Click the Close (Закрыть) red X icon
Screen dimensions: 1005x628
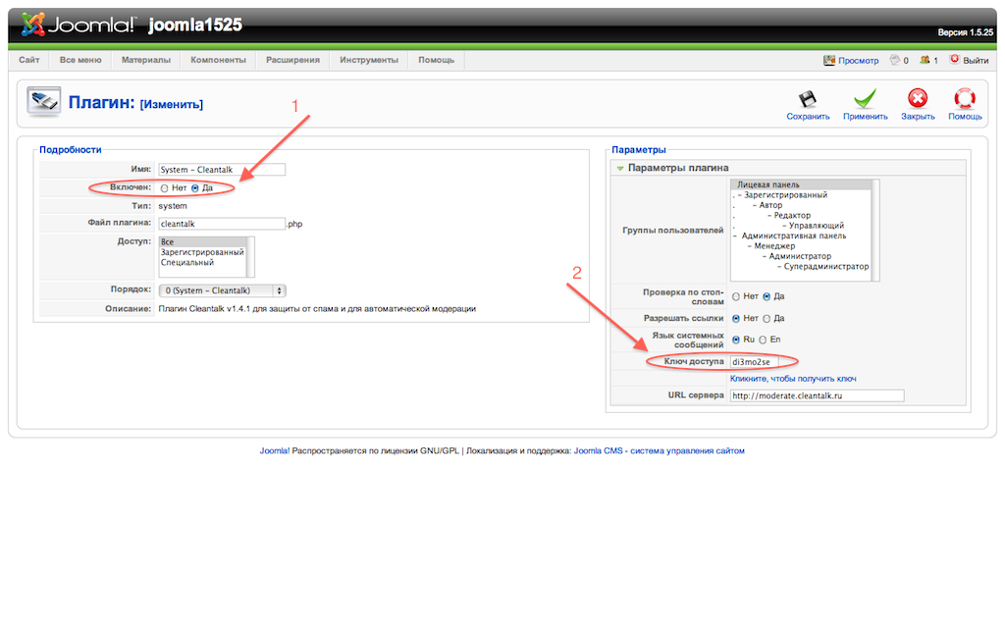[x=918, y=99]
